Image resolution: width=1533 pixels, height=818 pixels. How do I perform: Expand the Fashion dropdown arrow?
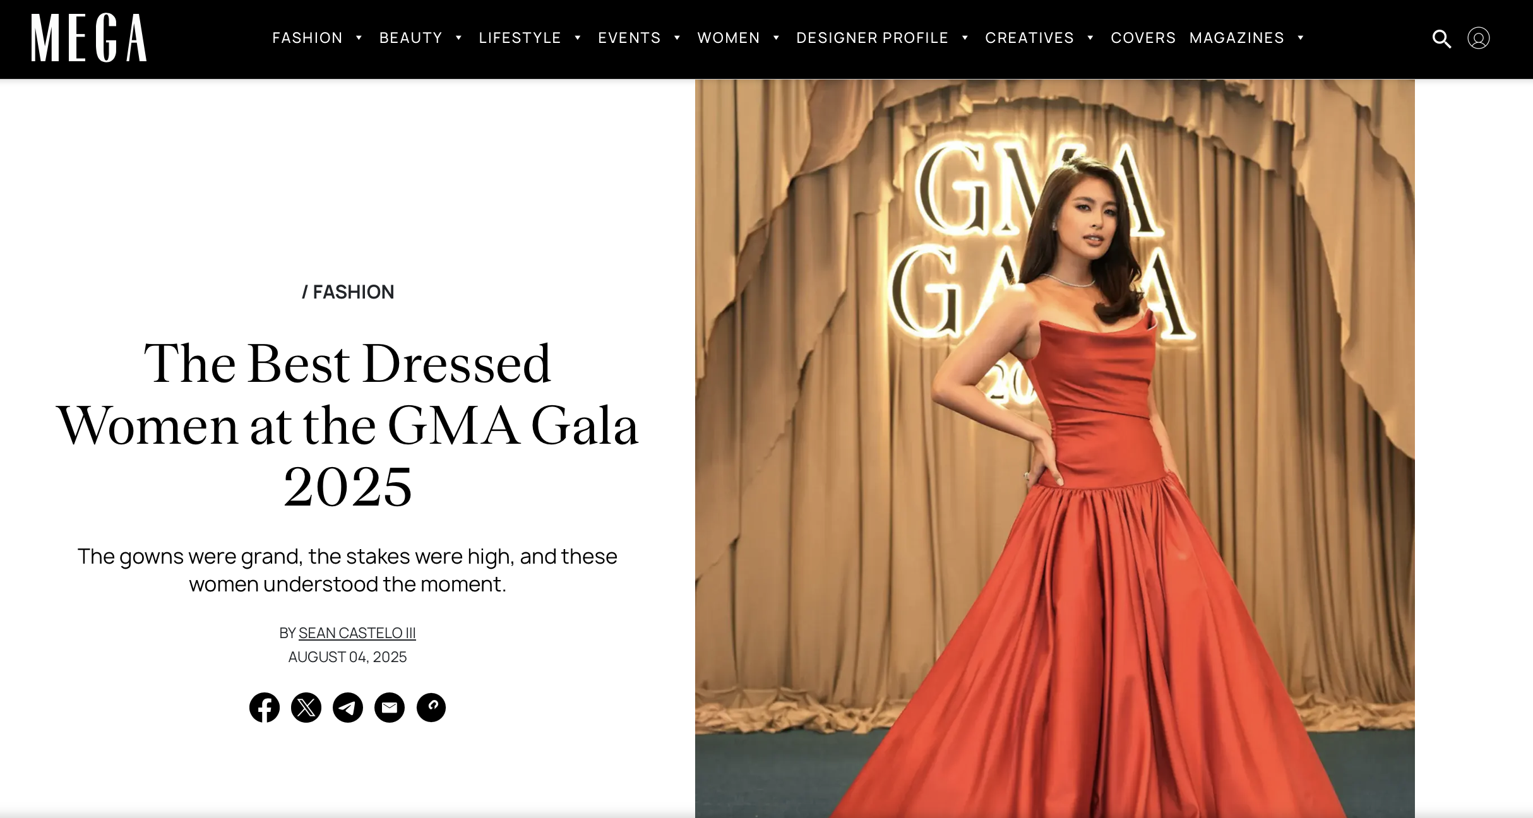click(359, 38)
